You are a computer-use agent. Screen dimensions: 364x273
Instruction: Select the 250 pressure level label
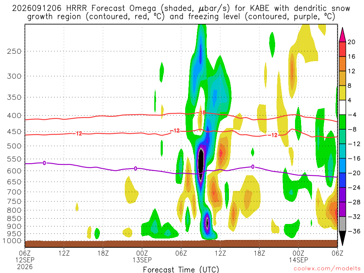[14, 51]
